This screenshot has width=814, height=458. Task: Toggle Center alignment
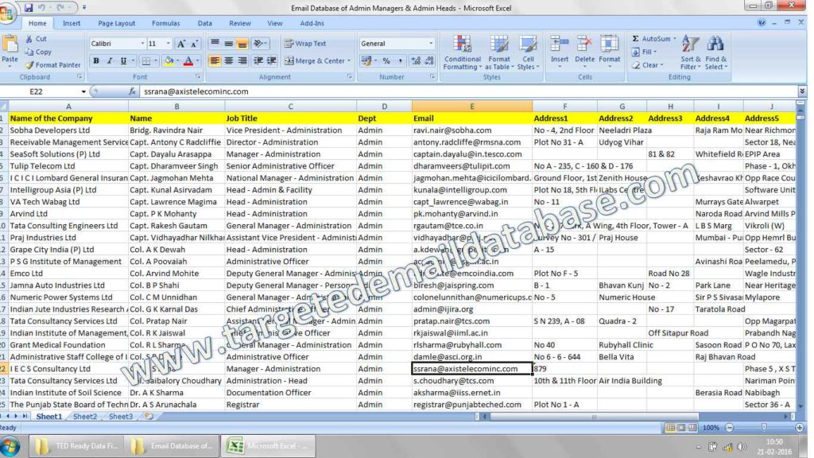click(228, 61)
